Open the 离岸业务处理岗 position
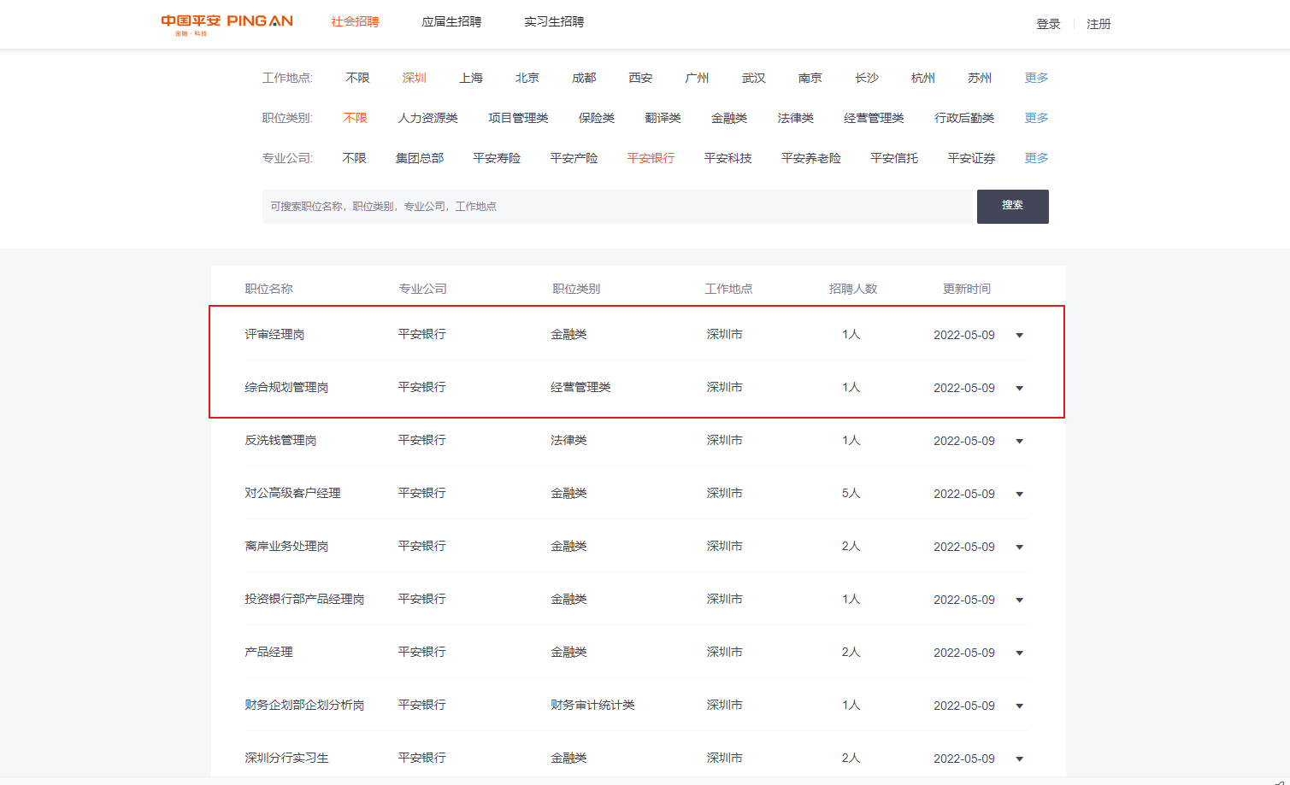Viewport: 1290px width, 785px height. coord(286,547)
